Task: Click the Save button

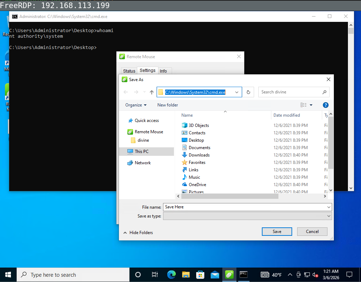Action: pos(277,232)
